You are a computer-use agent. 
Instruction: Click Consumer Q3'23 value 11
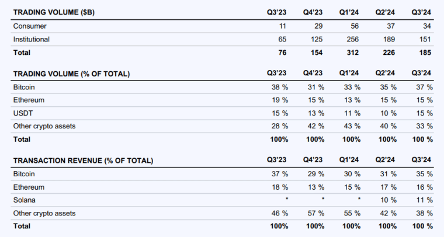tap(283, 26)
